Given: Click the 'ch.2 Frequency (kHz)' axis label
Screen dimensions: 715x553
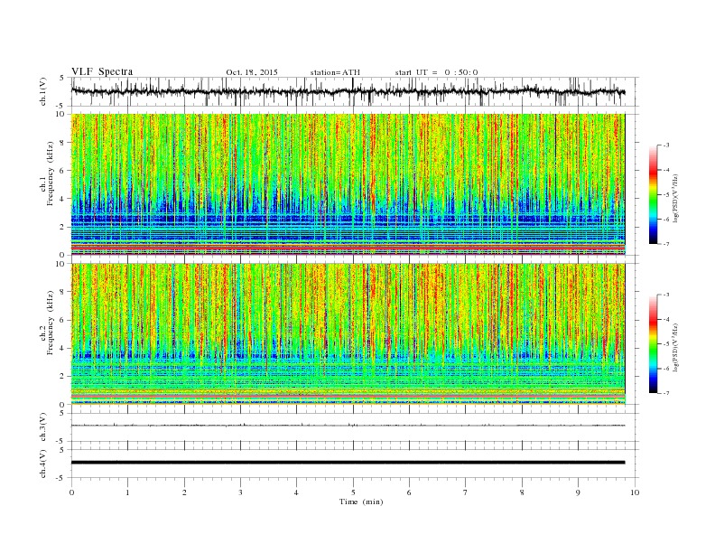Looking at the screenshot, I should (47, 322).
